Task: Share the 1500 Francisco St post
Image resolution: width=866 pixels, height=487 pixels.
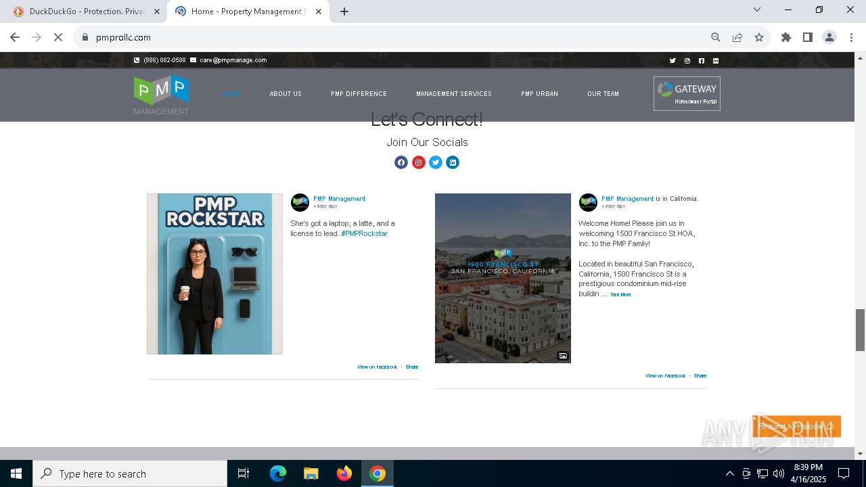Action: coord(700,375)
